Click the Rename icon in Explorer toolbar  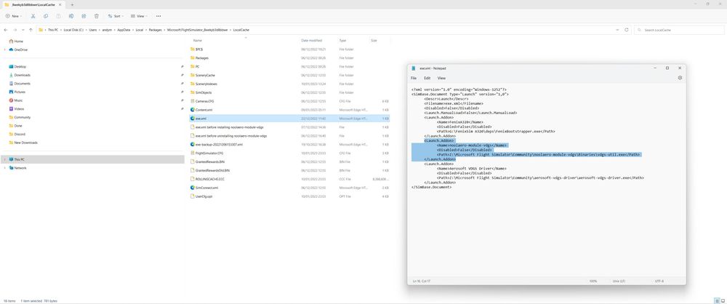(x=69, y=15)
